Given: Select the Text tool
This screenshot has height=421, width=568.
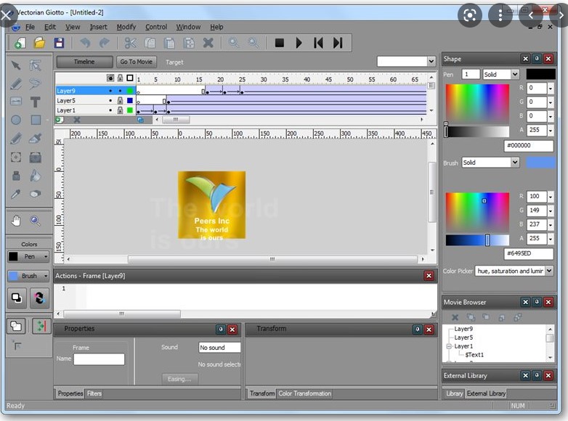Looking at the screenshot, I should (35, 102).
